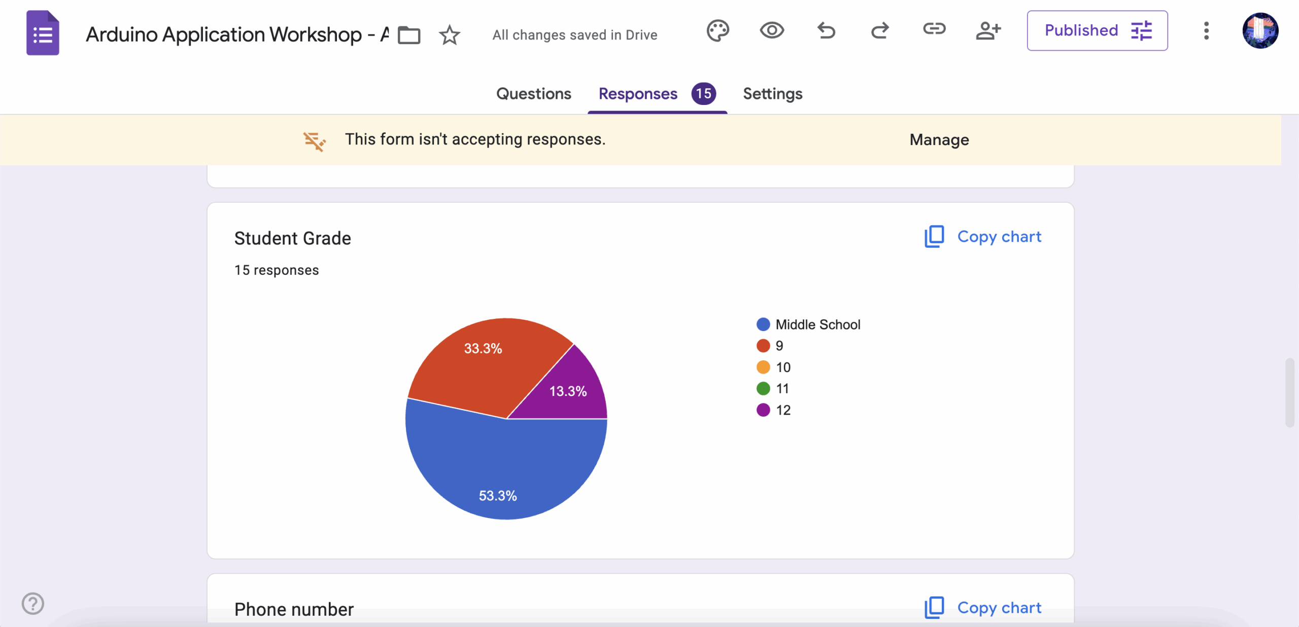
Task: Open the Google account avatar
Action: coord(1260,30)
